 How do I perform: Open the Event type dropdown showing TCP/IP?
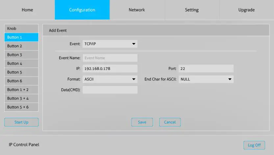click(x=110, y=44)
